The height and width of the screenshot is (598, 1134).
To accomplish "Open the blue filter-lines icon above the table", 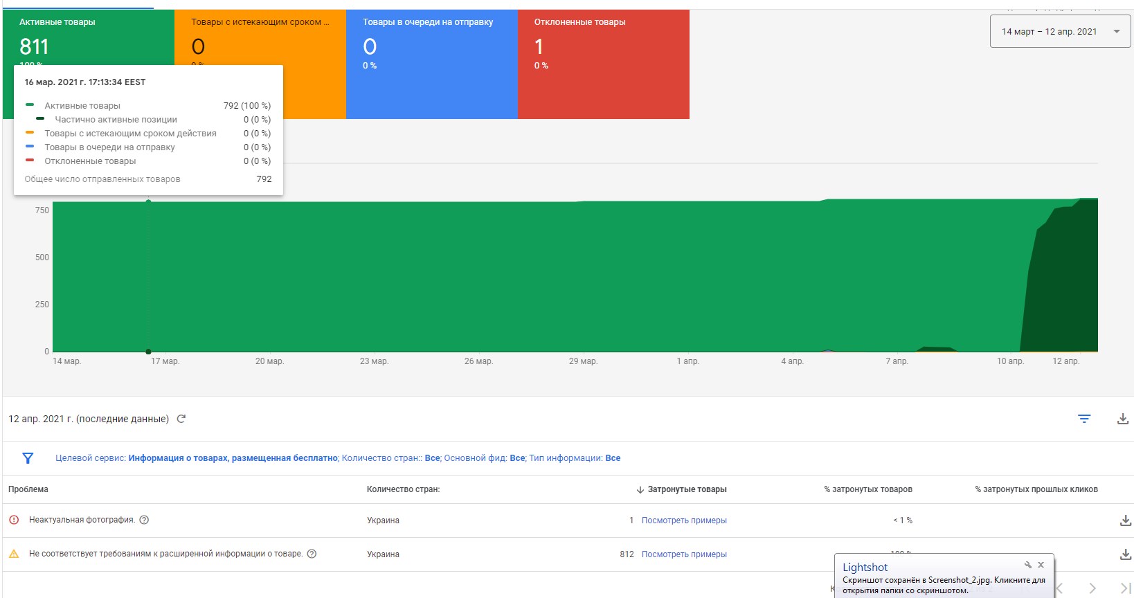I will [x=1084, y=419].
